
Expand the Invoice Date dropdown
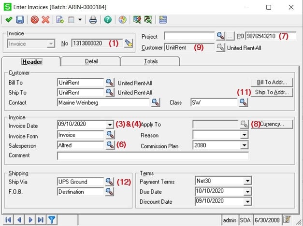click(x=109, y=124)
